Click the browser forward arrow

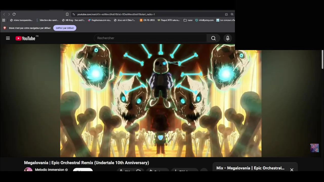[9, 14]
